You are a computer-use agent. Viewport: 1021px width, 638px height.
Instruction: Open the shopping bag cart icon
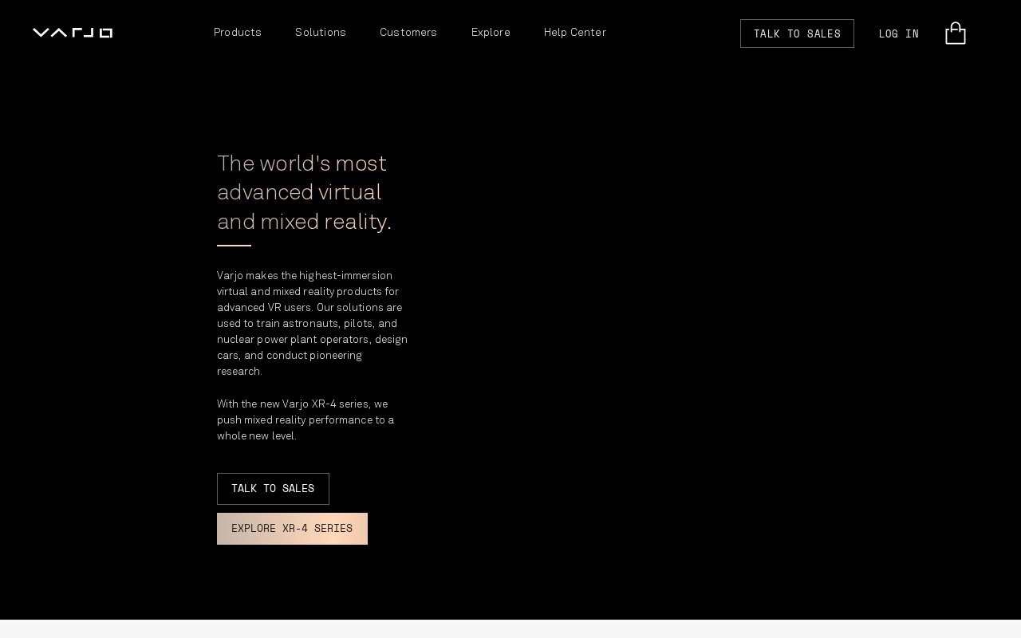(956, 33)
